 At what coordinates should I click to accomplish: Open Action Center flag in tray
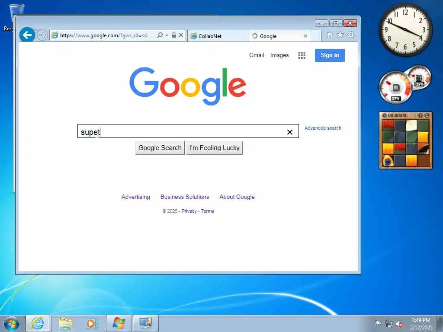coord(378,323)
